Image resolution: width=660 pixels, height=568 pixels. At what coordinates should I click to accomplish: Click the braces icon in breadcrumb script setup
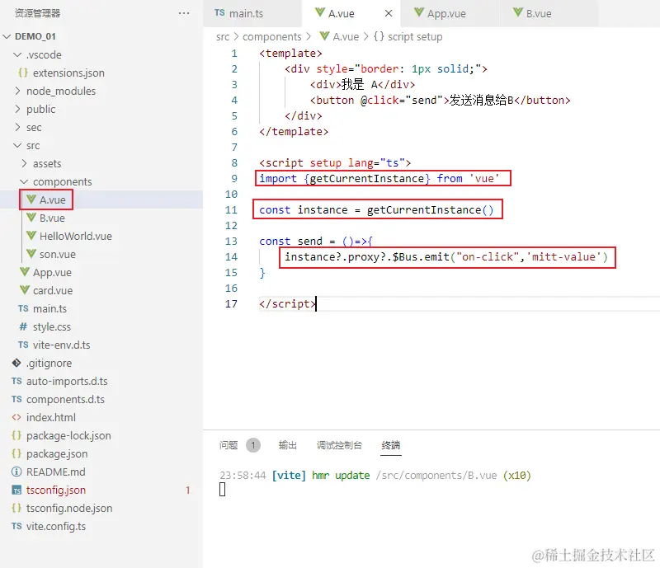pyautogui.click(x=379, y=36)
